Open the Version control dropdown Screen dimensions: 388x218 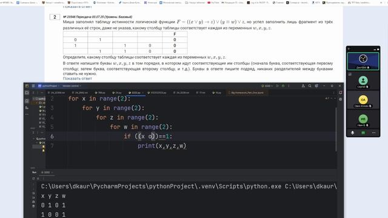click(x=72, y=86)
